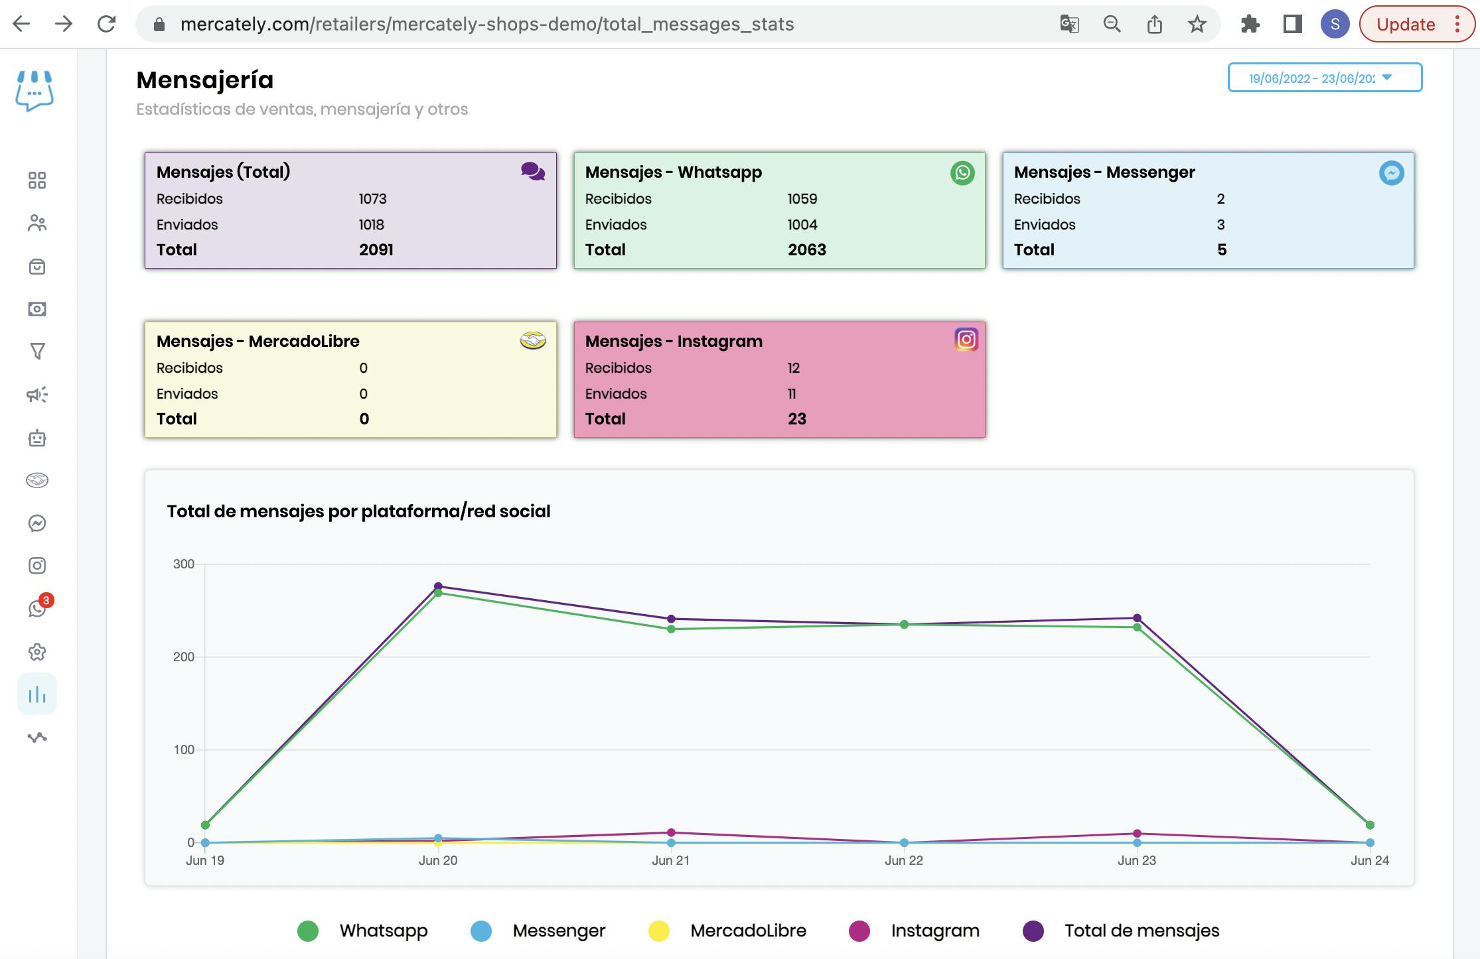The width and height of the screenshot is (1480, 959).
Task: Open the Instagram chats sidebar icon
Action: pyautogui.click(x=37, y=566)
